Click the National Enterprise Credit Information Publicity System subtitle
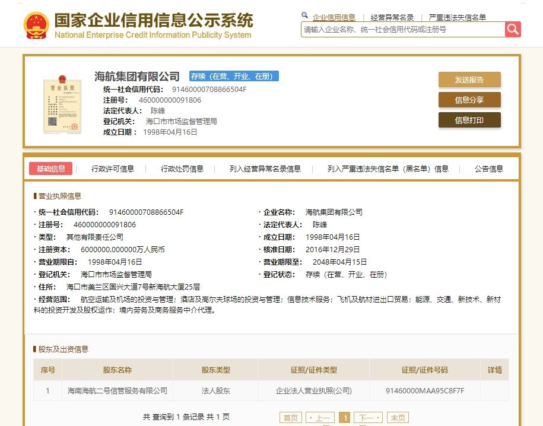 pyautogui.click(x=153, y=35)
